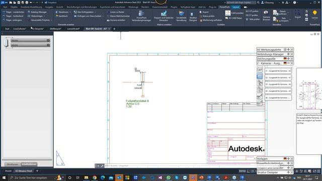Select the first camera palette icon
Screen dimensions: 322x181
[260, 69]
